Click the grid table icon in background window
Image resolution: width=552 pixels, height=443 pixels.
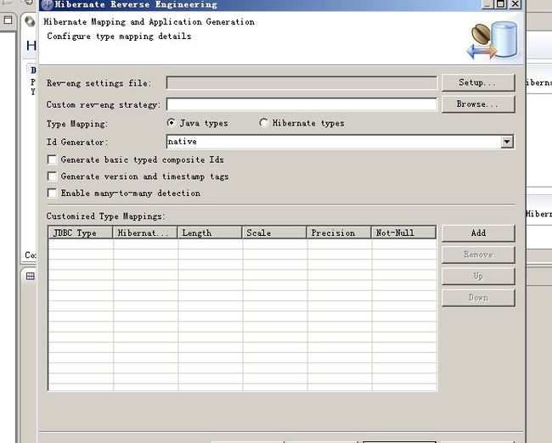click(x=31, y=276)
